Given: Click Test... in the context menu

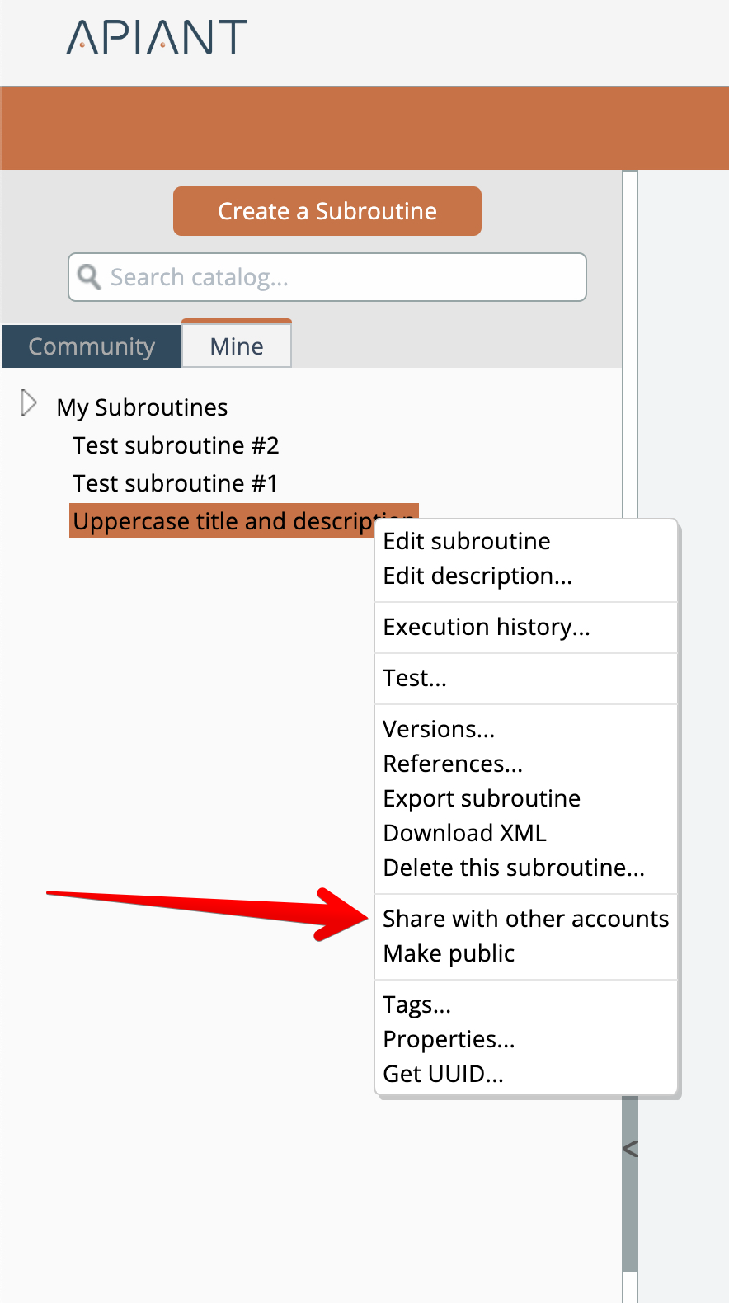Looking at the screenshot, I should (x=415, y=678).
